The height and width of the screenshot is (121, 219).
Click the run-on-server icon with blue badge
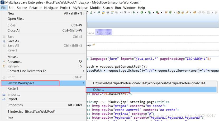pyautogui.click(x=150, y=12)
